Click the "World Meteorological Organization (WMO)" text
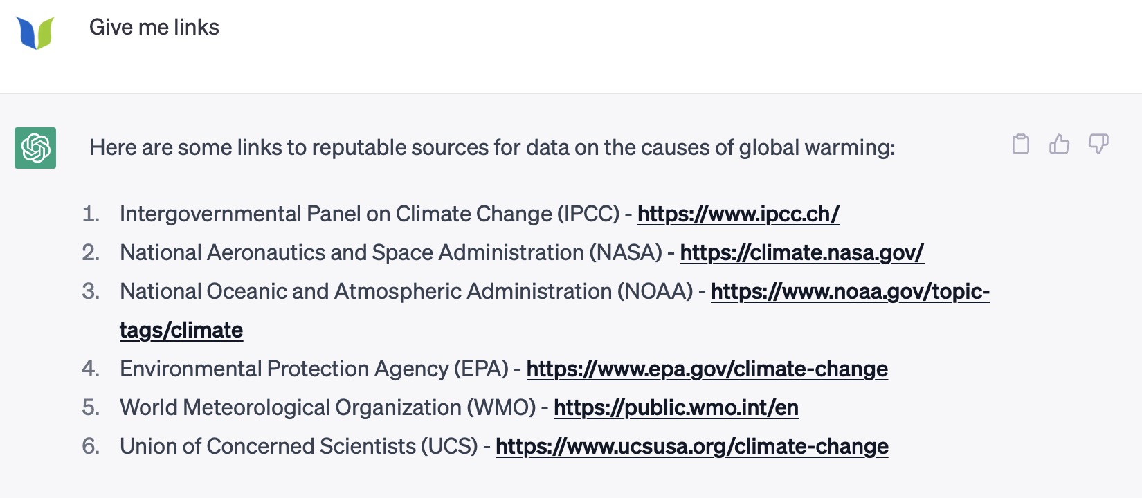The width and height of the screenshot is (1142, 498). tap(327, 408)
